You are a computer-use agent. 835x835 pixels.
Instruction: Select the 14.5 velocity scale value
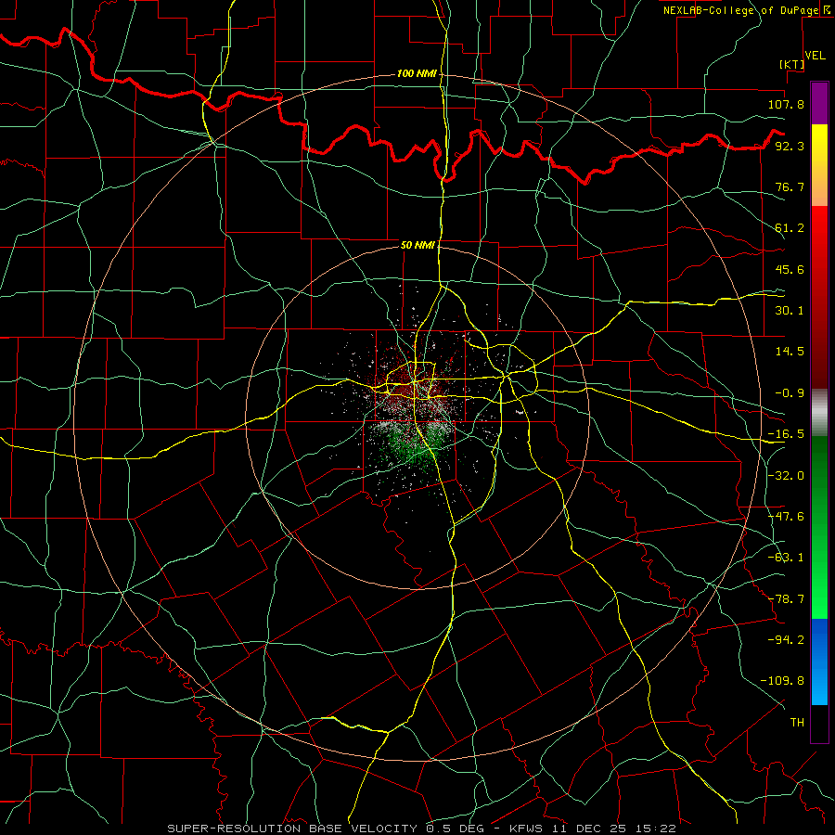(790, 352)
